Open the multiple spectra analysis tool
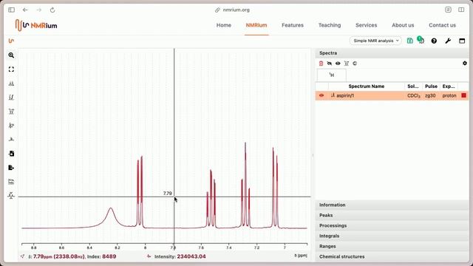 tap(11, 126)
